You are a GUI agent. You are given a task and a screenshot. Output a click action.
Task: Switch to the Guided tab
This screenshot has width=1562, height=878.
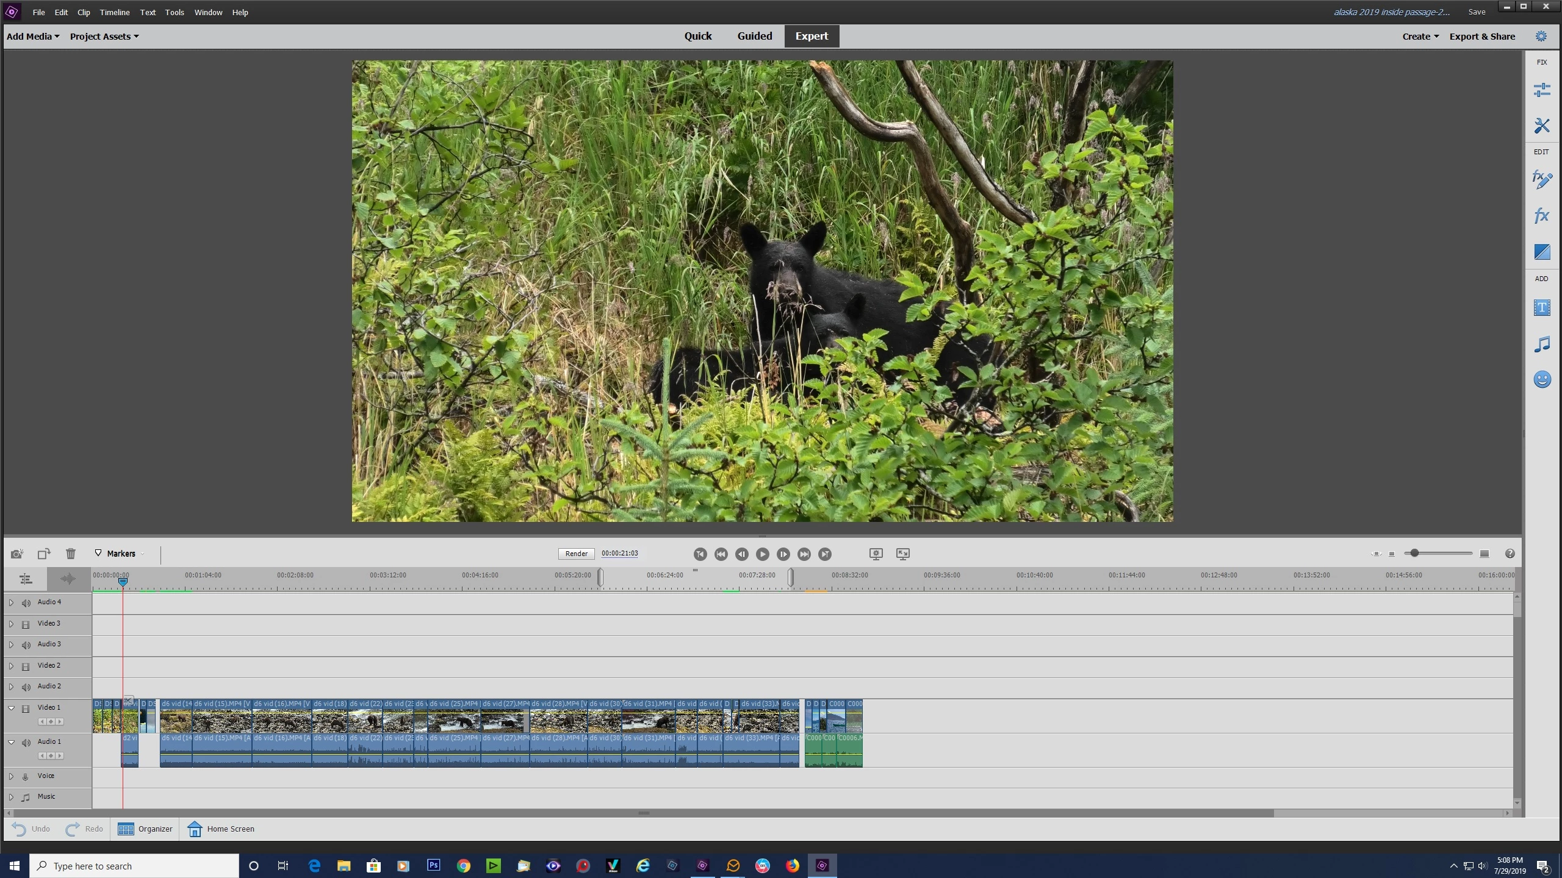pyautogui.click(x=754, y=36)
